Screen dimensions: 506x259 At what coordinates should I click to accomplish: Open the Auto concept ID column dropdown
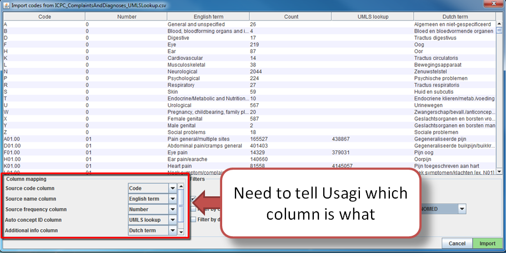[x=172, y=220]
